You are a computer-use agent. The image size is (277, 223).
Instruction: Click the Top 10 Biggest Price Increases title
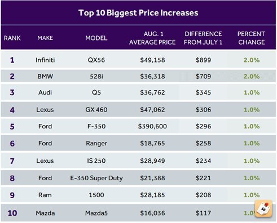tap(138, 13)
